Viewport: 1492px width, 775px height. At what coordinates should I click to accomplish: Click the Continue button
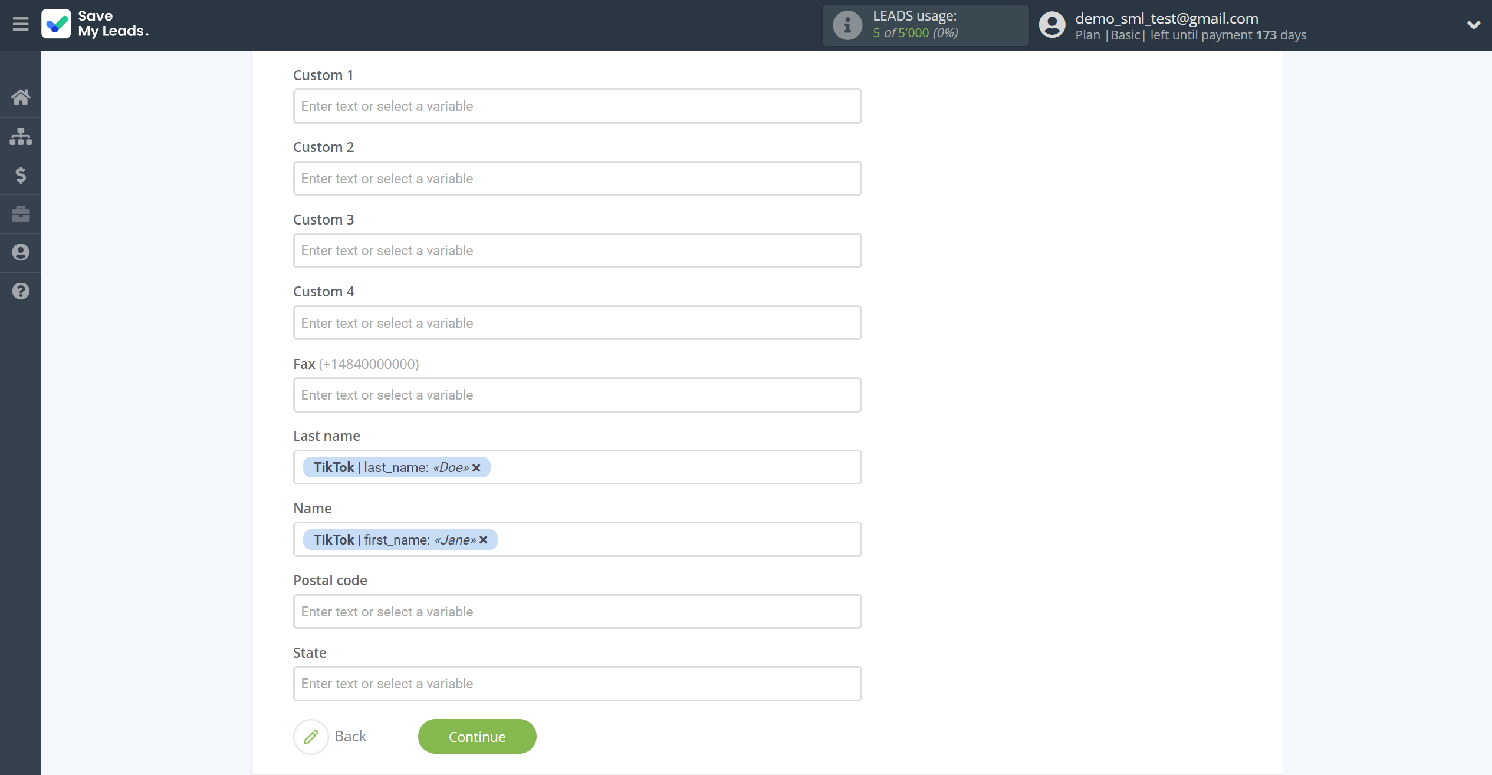(x=478, y=737)
